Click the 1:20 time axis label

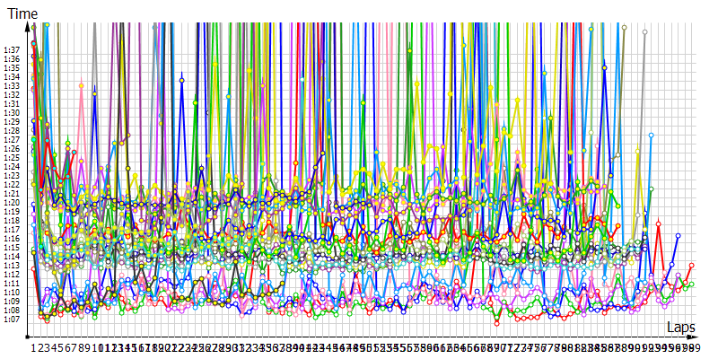click(x=12, y=203)
